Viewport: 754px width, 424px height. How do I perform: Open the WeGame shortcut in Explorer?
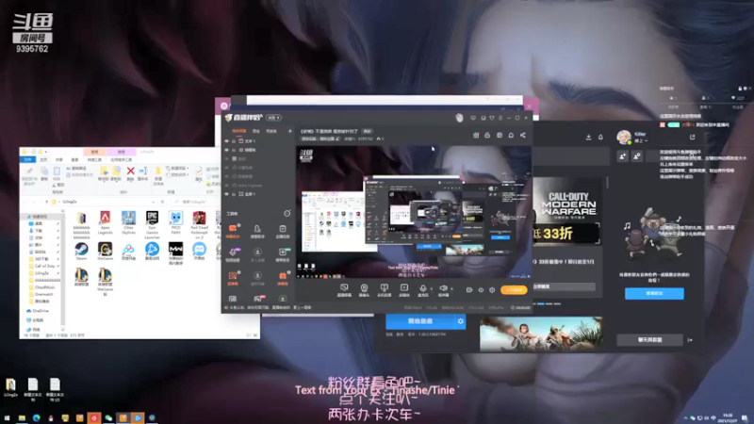click(105, 251)
